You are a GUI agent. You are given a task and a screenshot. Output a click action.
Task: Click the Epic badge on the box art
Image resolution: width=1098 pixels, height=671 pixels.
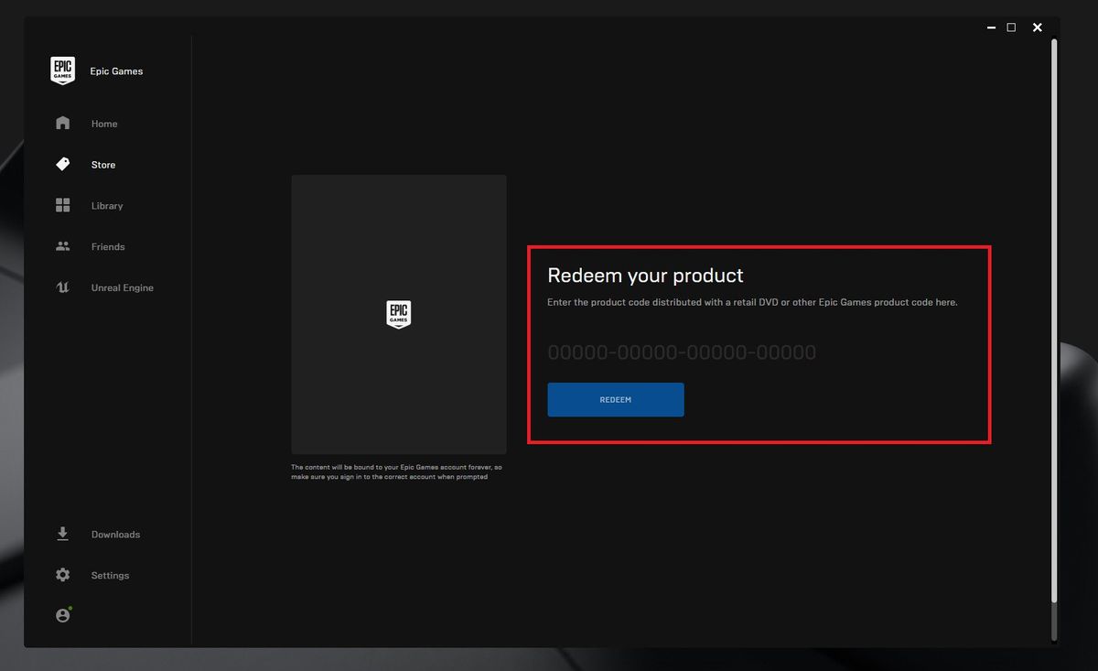pos(398,313)
